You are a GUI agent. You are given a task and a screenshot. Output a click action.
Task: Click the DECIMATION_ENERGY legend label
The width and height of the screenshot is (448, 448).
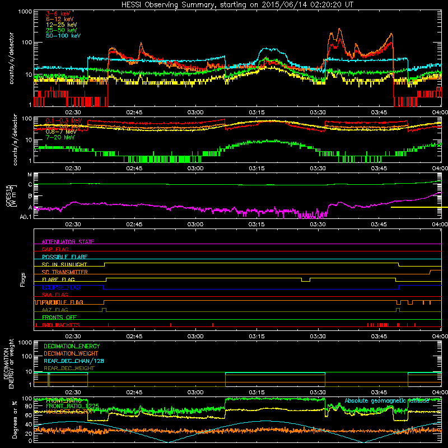[x=72, y=346]
